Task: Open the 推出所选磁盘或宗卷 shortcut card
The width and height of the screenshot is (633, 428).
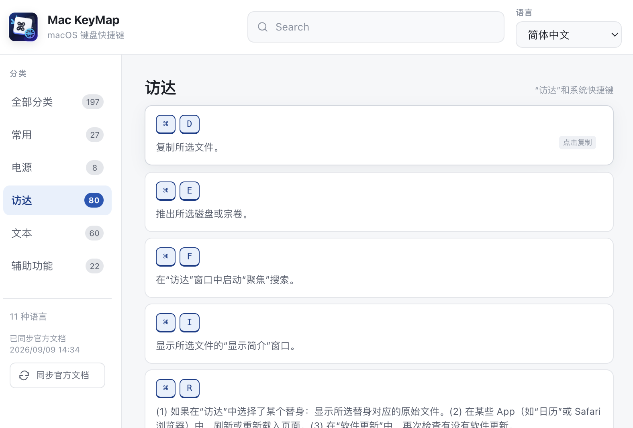Action: click(x=379, y=202)
